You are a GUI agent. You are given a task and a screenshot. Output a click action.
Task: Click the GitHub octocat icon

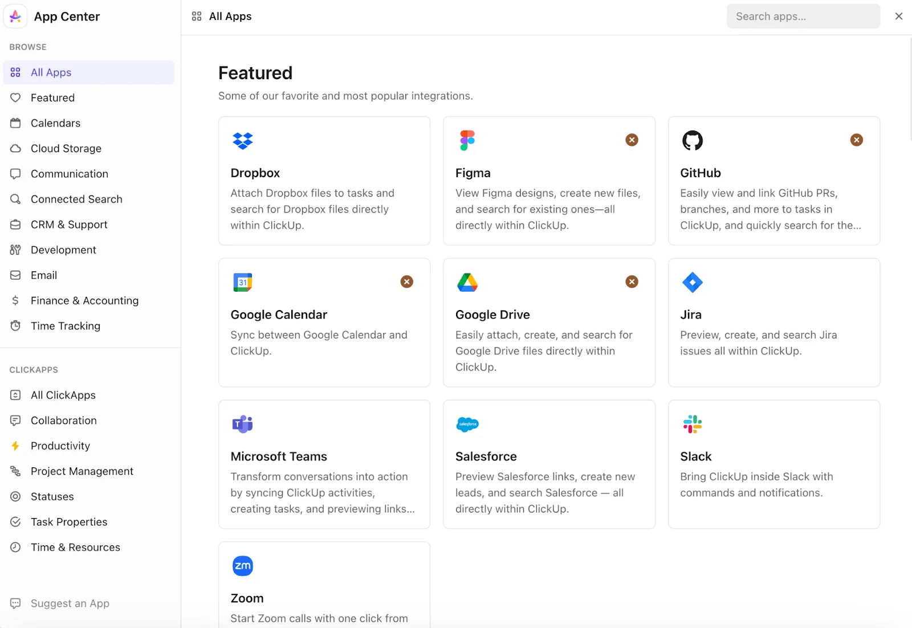coord(693,140)
